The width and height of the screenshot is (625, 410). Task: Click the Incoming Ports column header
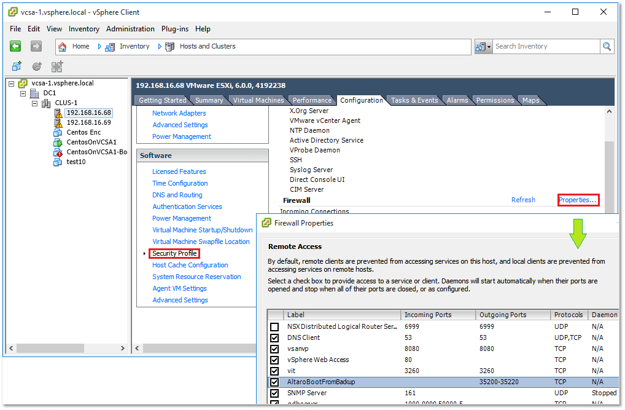(x=438, y=315)
